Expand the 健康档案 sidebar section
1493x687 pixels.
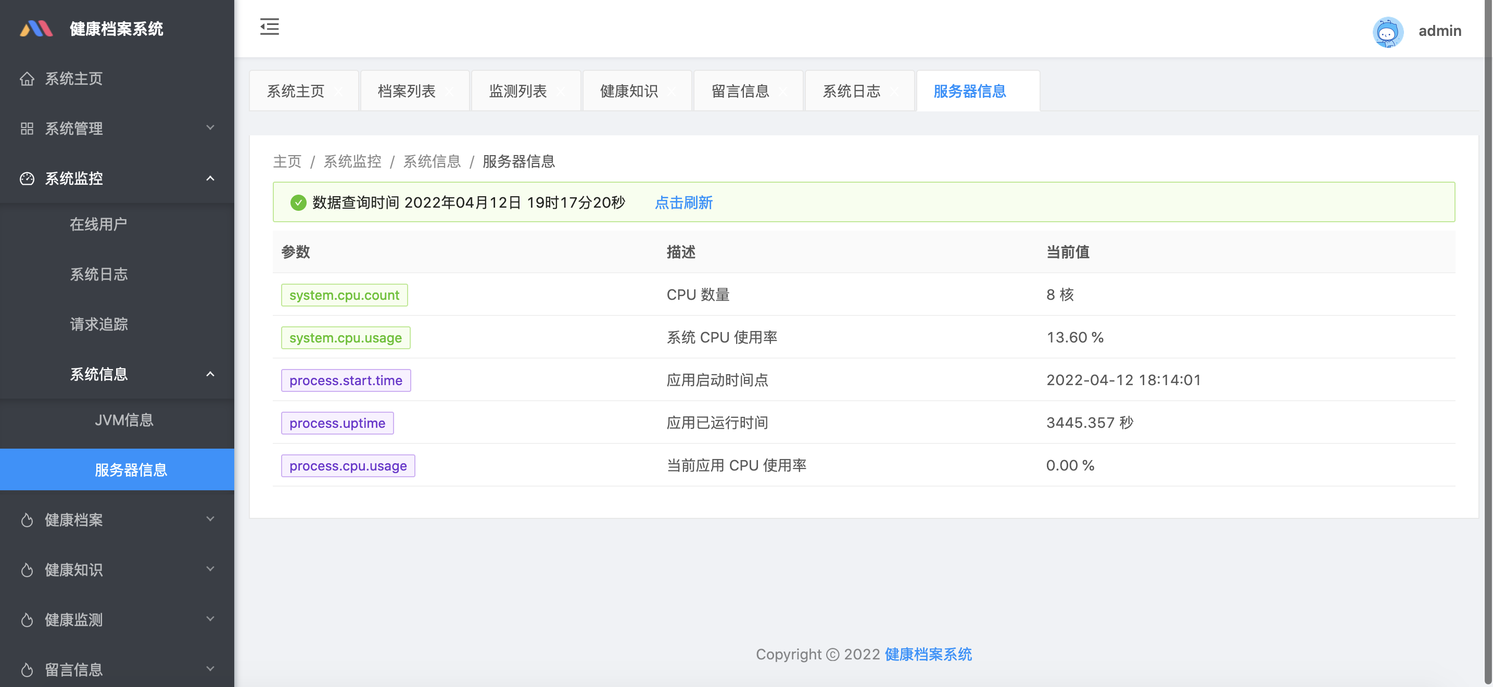pos(114,519)
